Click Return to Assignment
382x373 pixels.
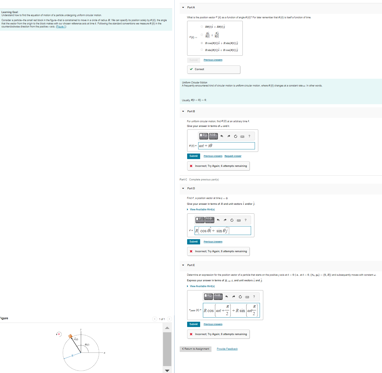tap(195, 349)
